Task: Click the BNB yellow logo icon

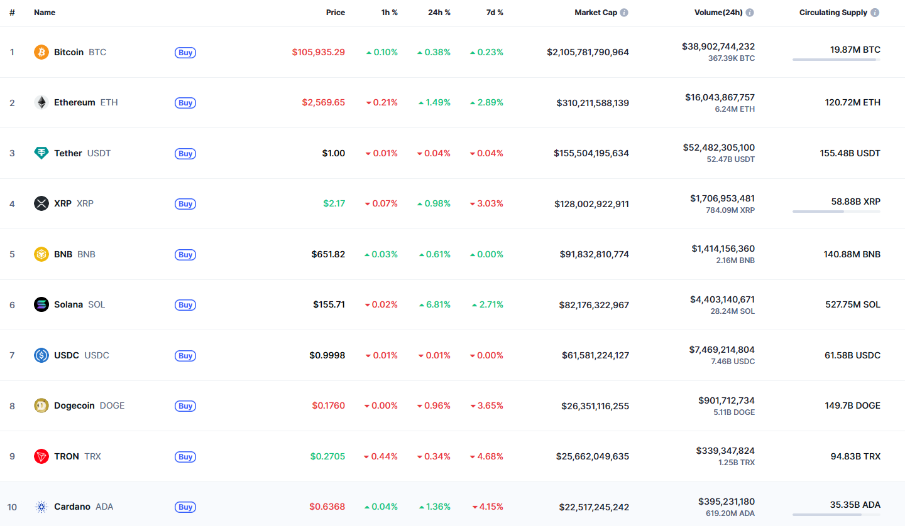Action: [41, 254]
